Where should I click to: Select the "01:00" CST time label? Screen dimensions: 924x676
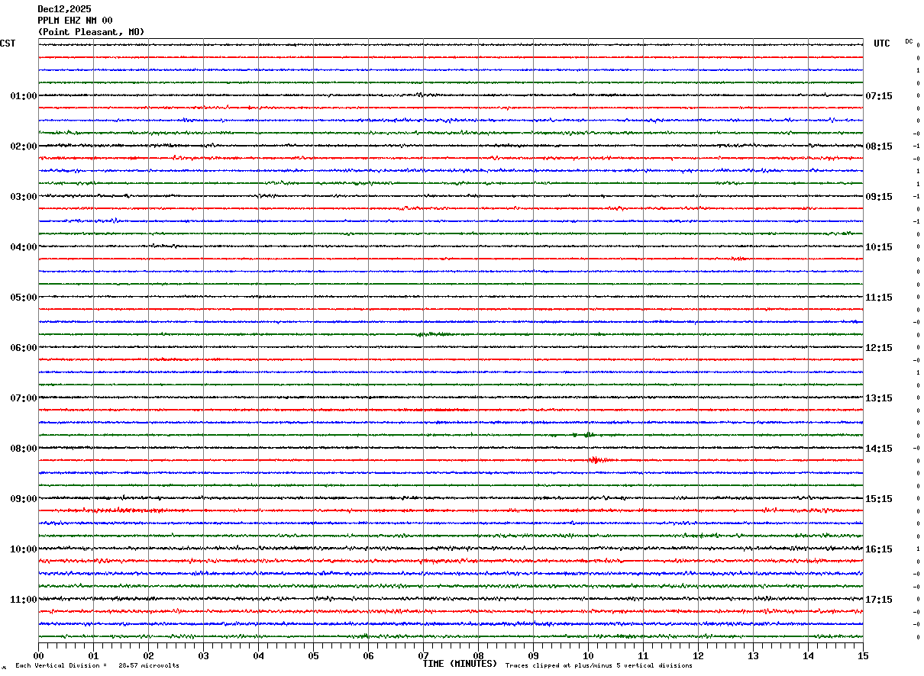pos(23,96)
